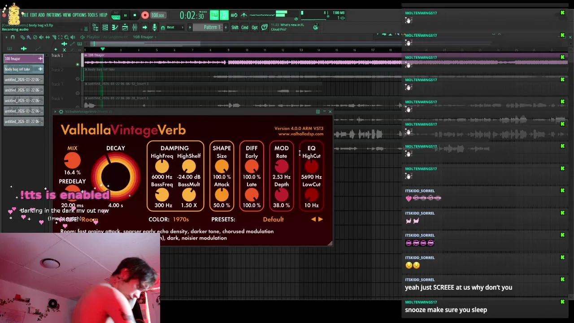The image size is (574, 323).
Task: Select the playlist draw pencil tool
Action: 22,37
